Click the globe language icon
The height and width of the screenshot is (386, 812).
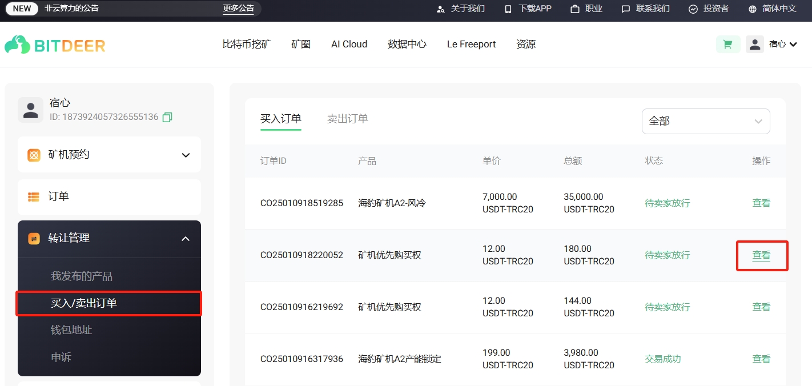(x=752, y=9)
